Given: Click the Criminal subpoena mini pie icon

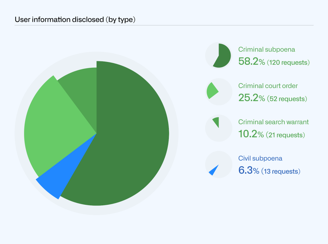Looking at the screenshot, I should tap(218, 56).
